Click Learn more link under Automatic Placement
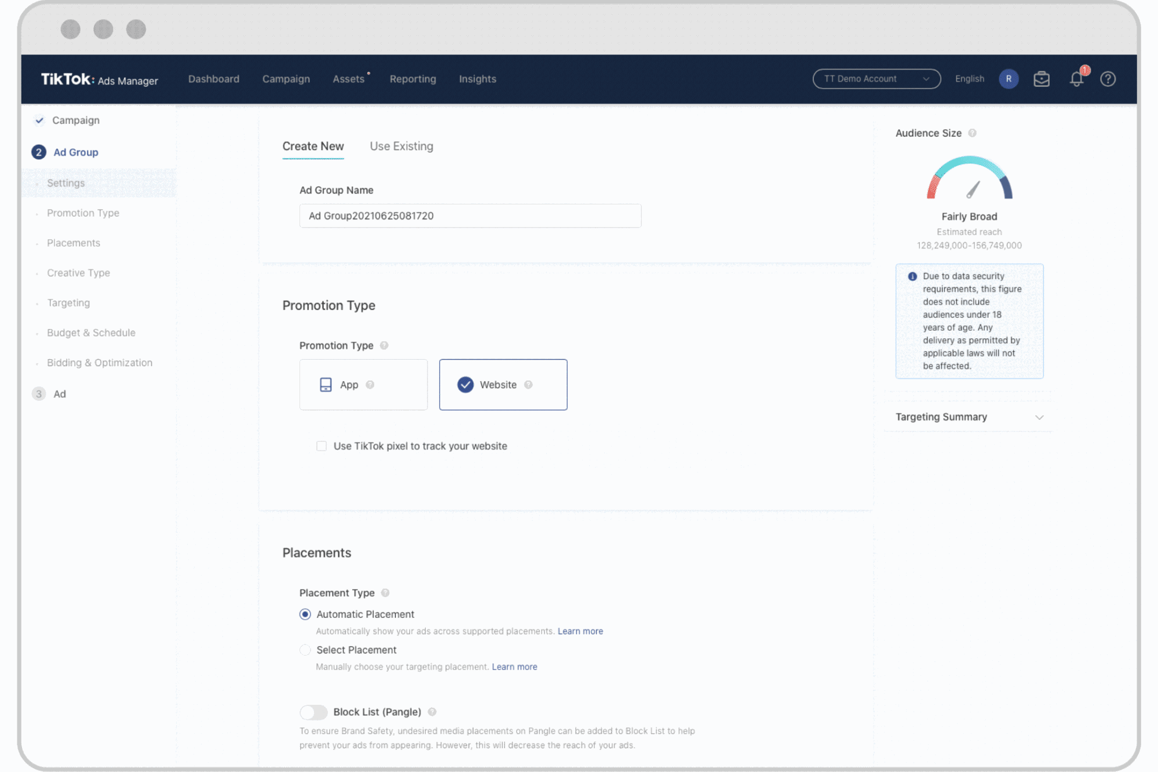 pos(580,631)
